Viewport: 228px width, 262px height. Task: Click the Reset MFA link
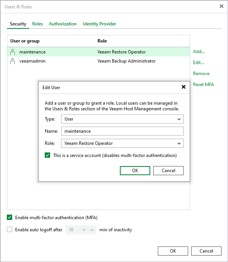[203, 85]
